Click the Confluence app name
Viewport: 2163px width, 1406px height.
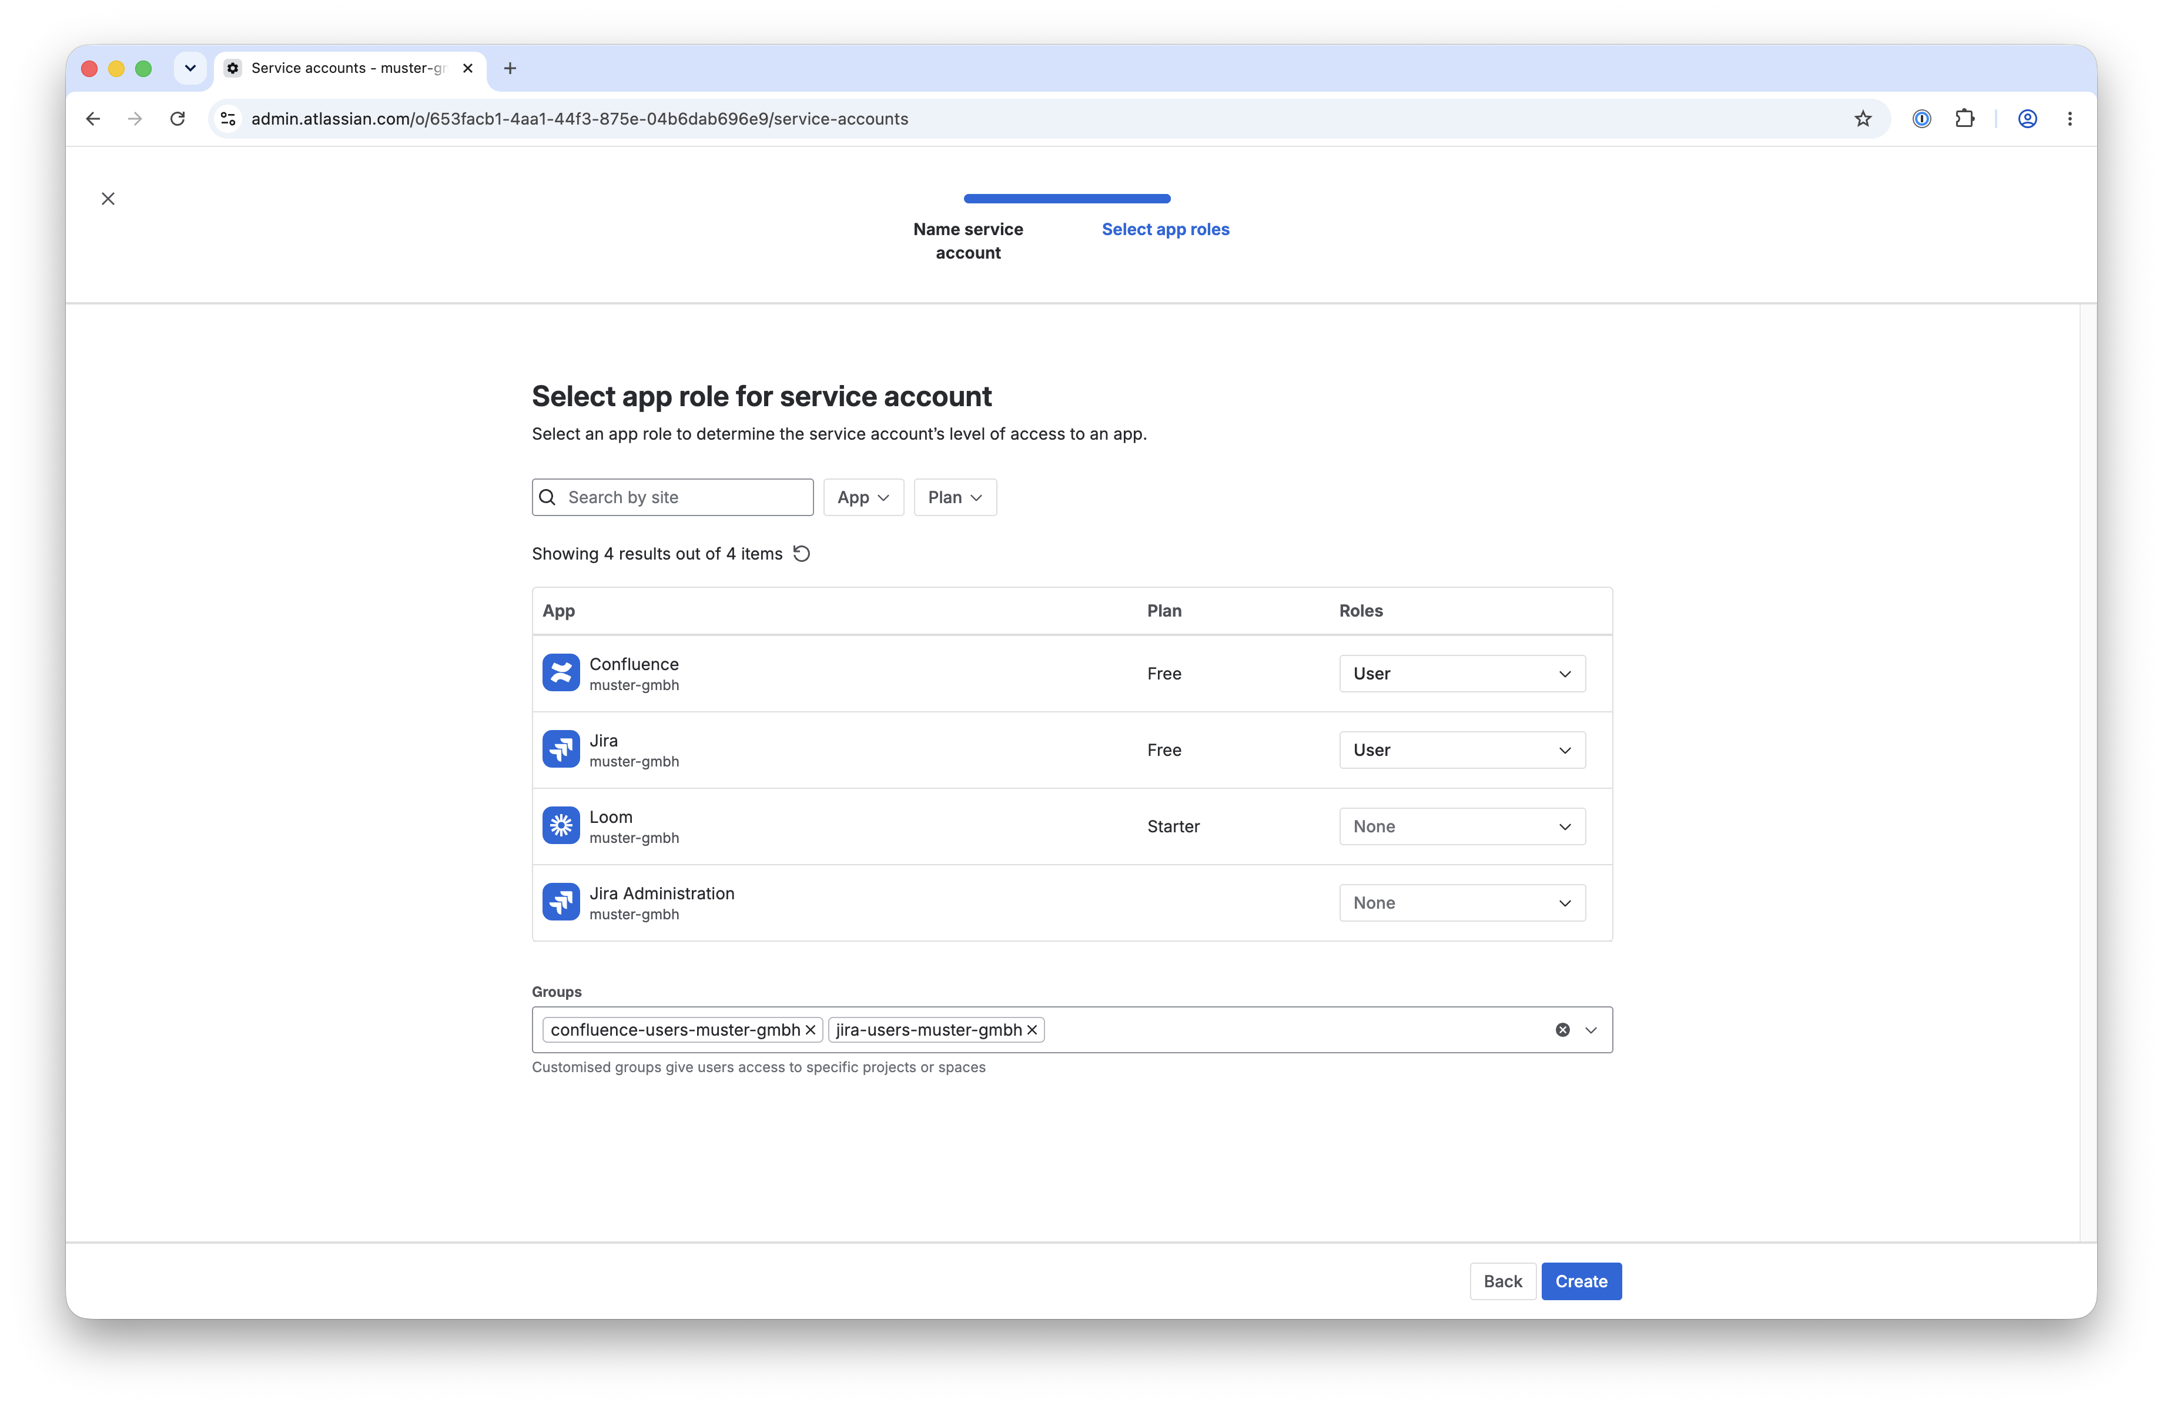(x=634, y=664)
